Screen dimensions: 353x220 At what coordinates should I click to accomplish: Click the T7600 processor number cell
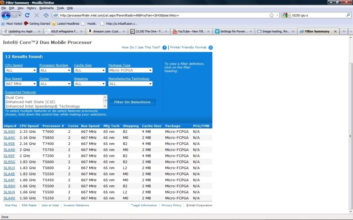click(x=48, y=132)
